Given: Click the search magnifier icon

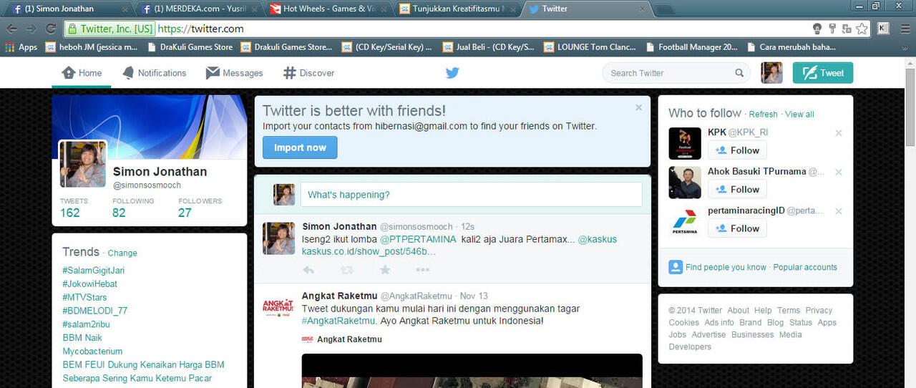Looking at the screenshot, I should click(739, 73).
